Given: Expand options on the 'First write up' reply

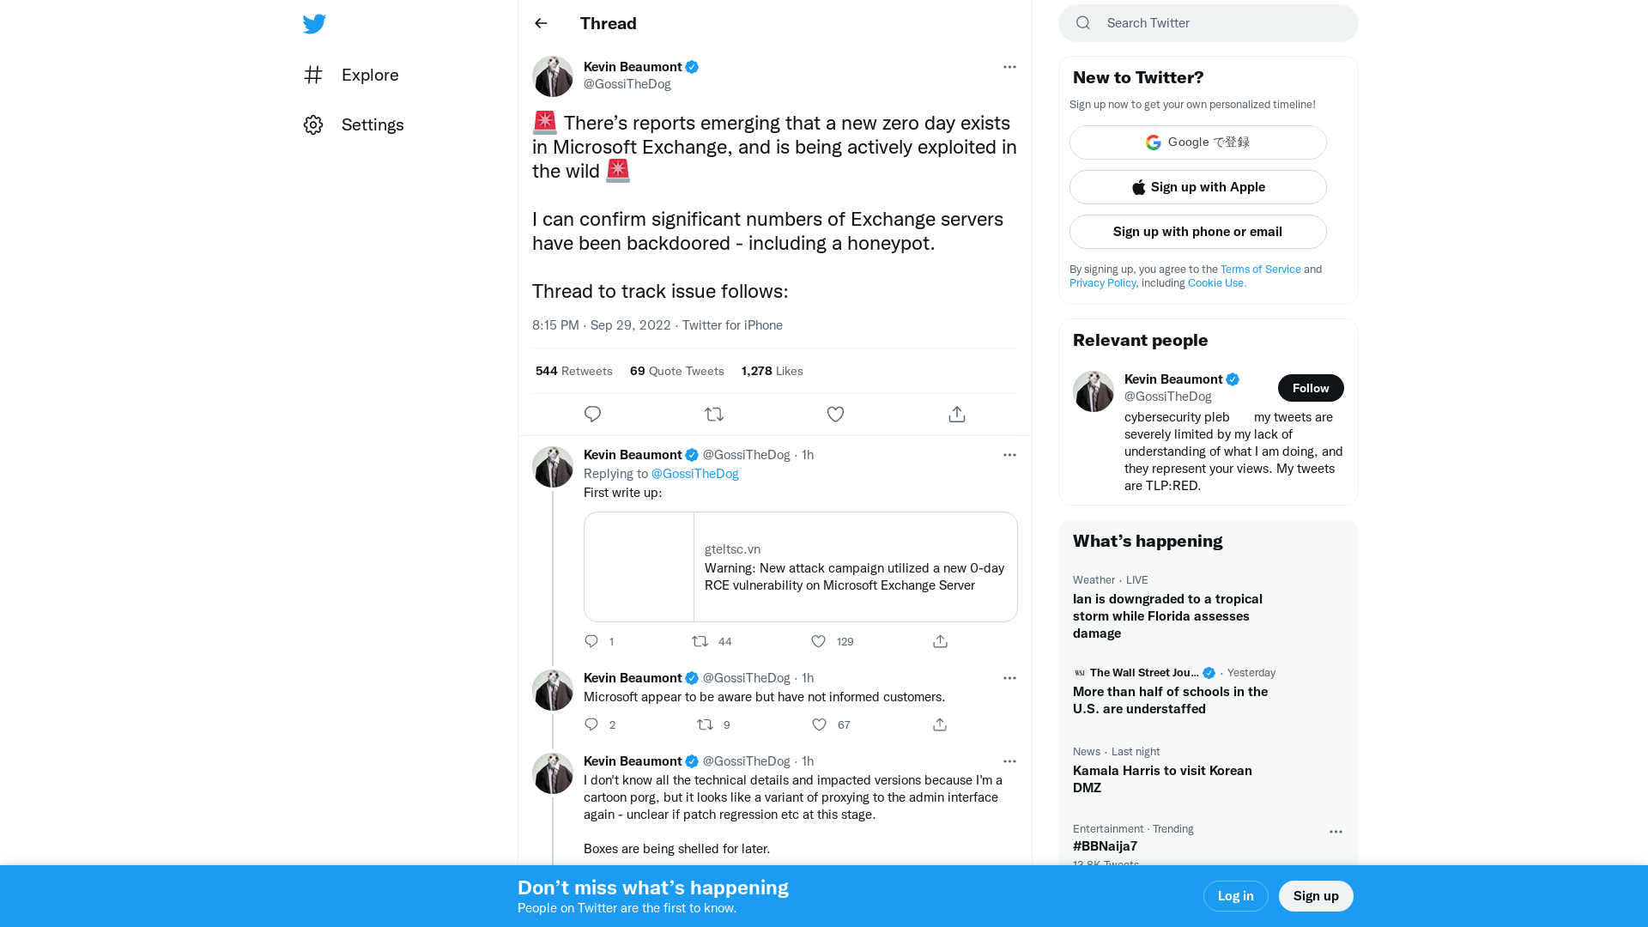Looking at the screenshot, I should click(x=1009, y=455).
